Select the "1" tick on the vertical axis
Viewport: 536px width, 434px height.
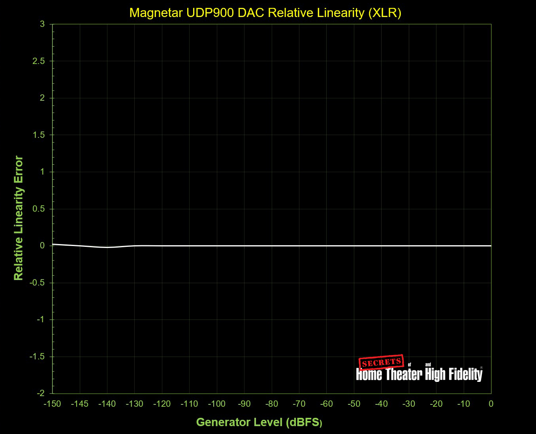(42, 172)
